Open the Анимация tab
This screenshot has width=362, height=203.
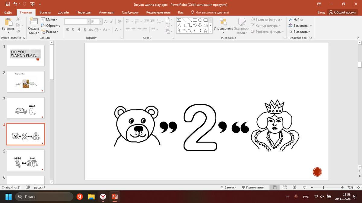coord(106,12)
